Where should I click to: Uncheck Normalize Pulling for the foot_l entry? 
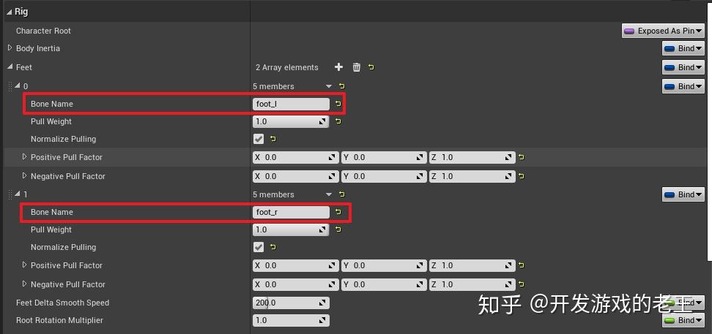coord(259,139)
